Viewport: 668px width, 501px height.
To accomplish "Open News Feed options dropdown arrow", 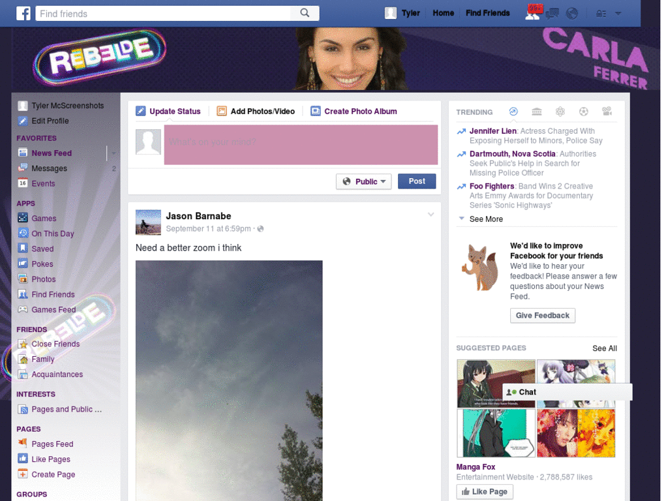I will click(114, 153).
